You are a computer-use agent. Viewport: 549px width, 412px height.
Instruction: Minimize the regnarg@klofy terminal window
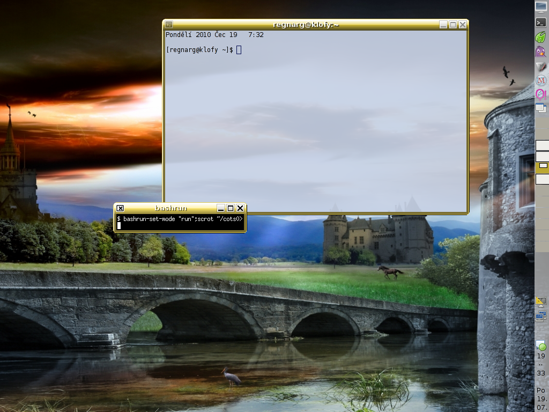tap(443, 25)
